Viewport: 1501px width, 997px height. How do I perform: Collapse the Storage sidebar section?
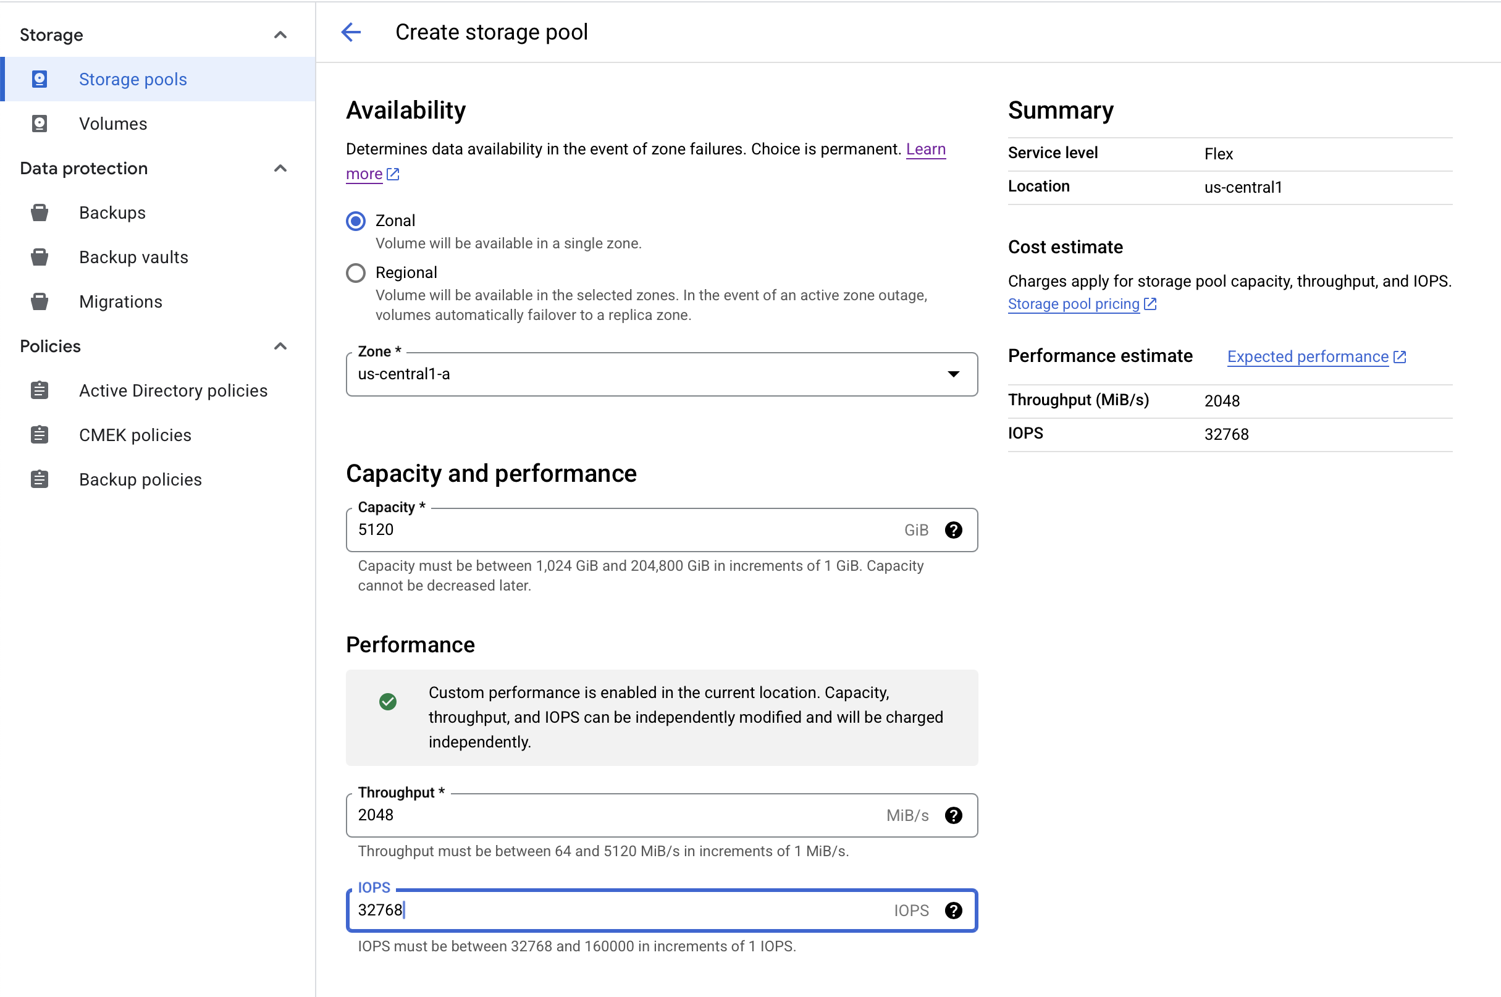tap(280, 35)
